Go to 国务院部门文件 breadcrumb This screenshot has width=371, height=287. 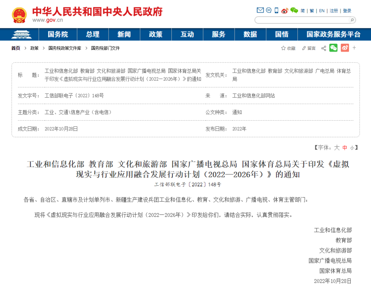tap(105, 48)
